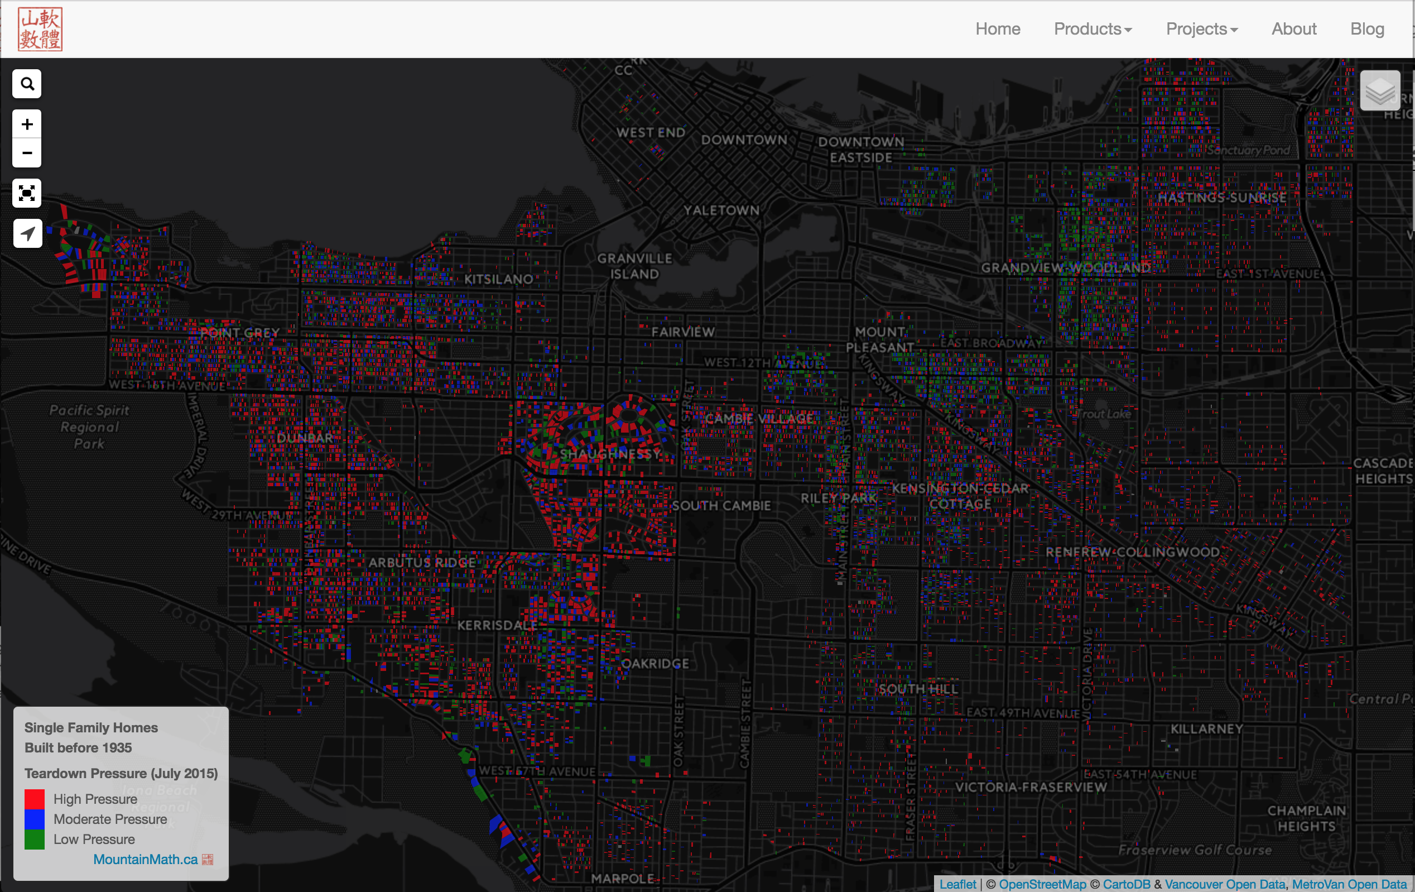This screenshot has width=1415, height=892.
Task: Zoom in with the plus button
Action: click(x=27, y=124)
